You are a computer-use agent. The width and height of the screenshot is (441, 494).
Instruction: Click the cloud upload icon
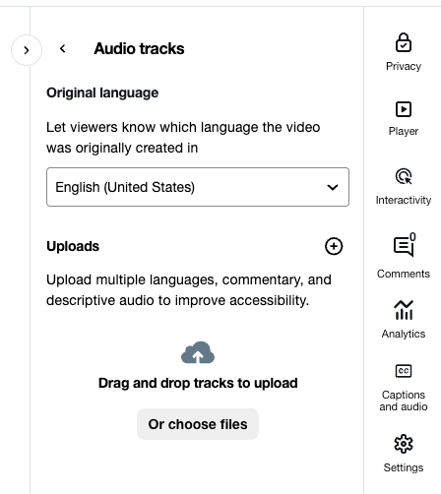(x=198, y=352)
